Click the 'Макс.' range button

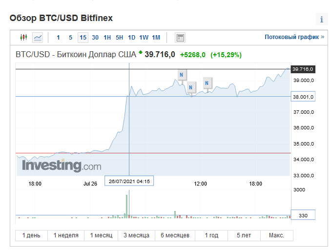[x=276, y=235]
